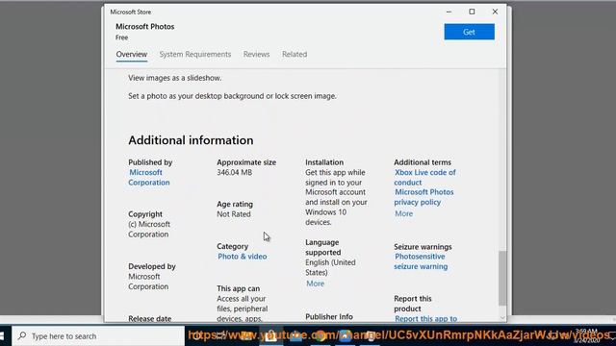Image resolution: width=616 pixels, height=346 pixels.
Task: Click the scrollbar down arrow
Action: (502, 318)
